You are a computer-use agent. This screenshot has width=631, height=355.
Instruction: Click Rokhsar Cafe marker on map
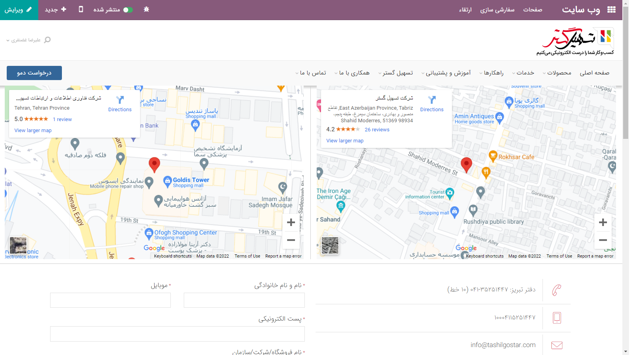click(493, 156)
